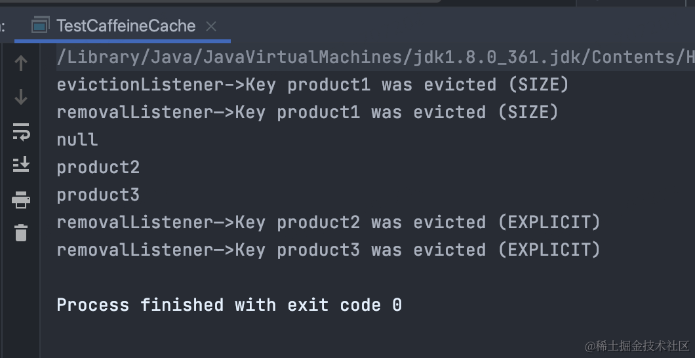Click the run configuration icon on TestCaffeineCache tab
695x358 pixels.
point(41,26)
